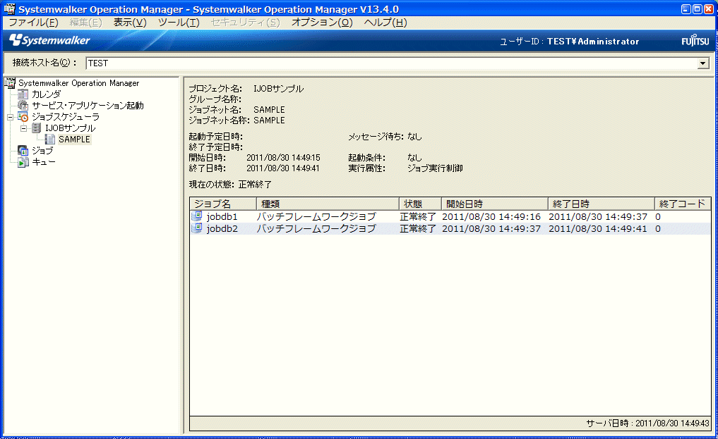The image size is (718, 439).
Task: Click the サービス・アプリケーション起動 gear icon
Action: click(x=23, y=106)
